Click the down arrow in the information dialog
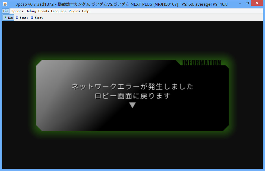Image resolution: width=265 pixels, height=171 pixels. [132, 105]
